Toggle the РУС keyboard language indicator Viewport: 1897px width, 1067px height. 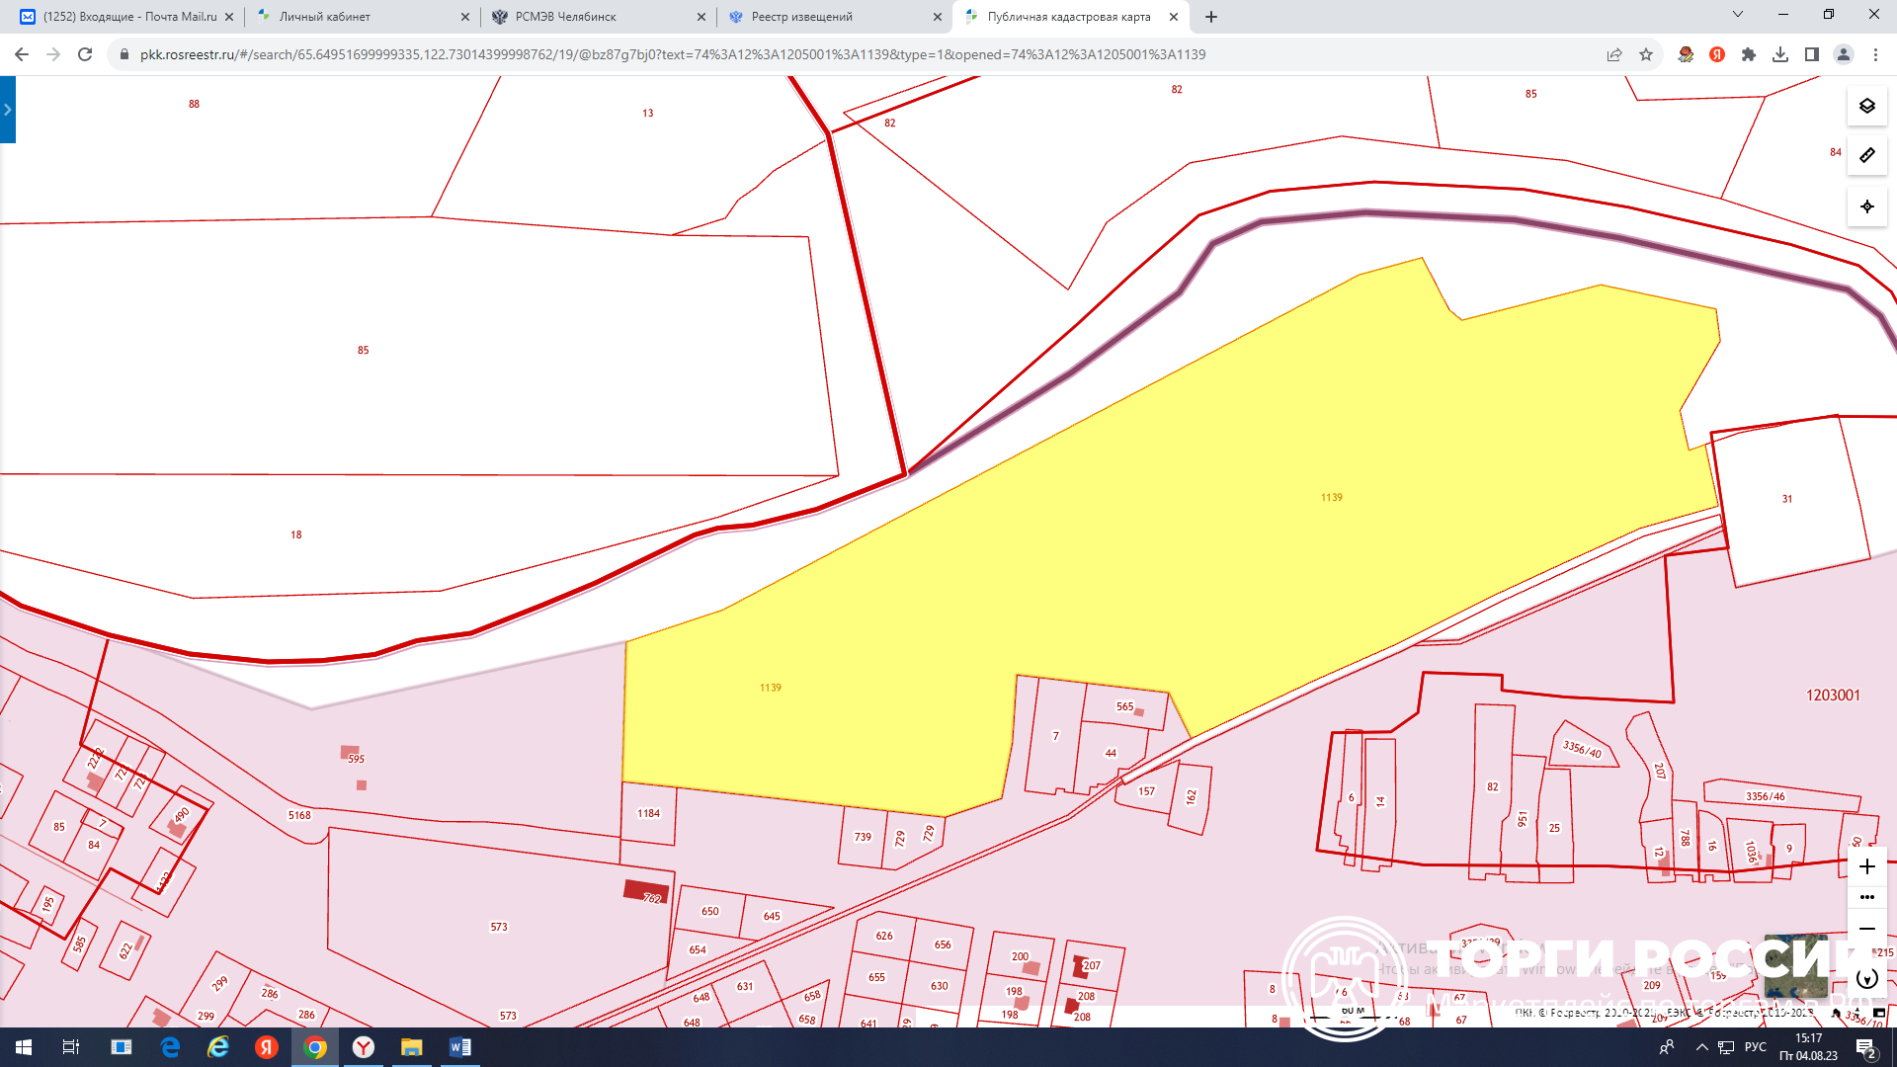1755,1047
